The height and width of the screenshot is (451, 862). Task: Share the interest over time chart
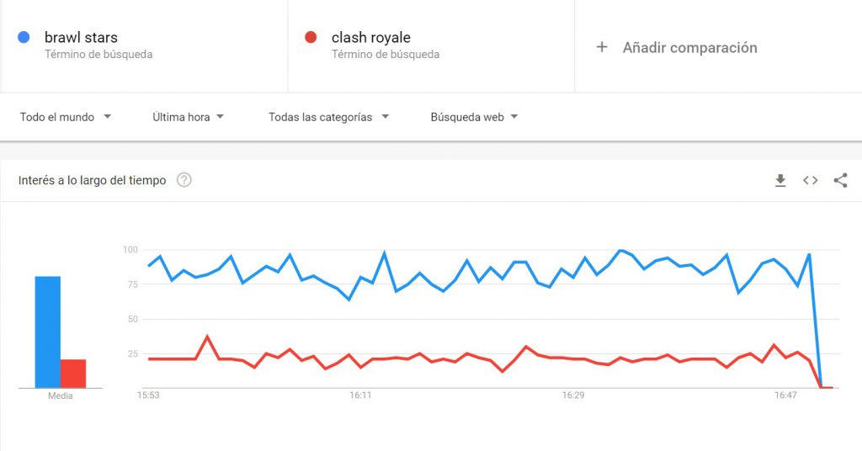pos(840,180)
